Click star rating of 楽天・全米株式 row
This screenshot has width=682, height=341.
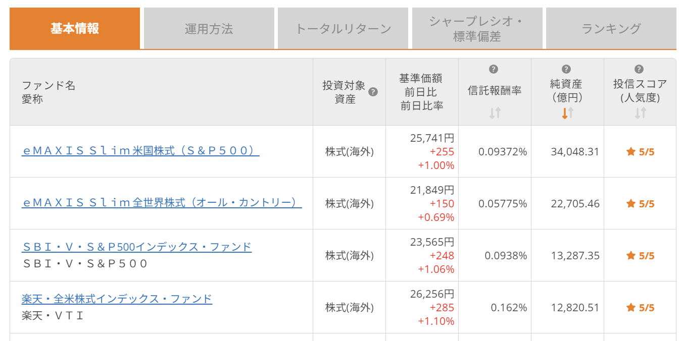click(x=640, y=308)
